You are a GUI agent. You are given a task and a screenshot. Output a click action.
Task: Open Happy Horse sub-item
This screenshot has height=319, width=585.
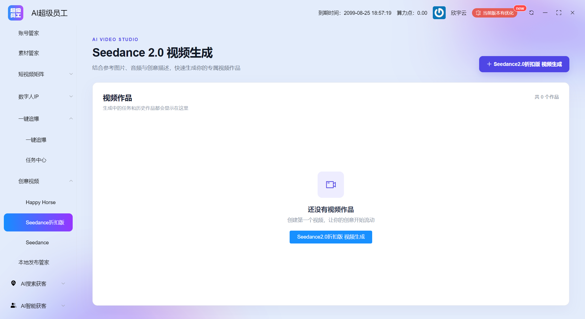coord(38,202)
